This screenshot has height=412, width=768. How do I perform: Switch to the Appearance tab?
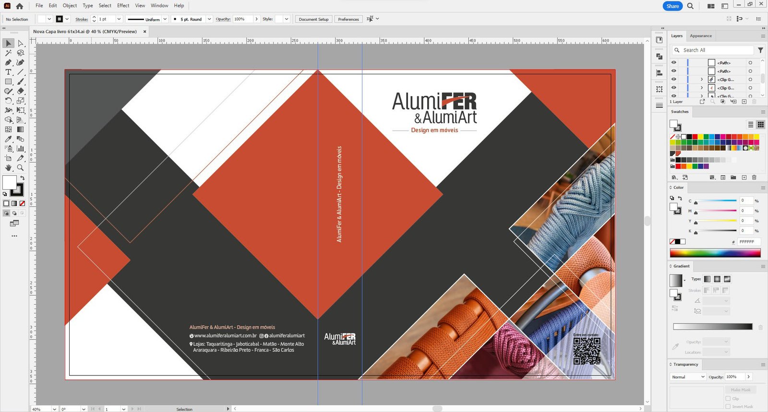point(701,36)
